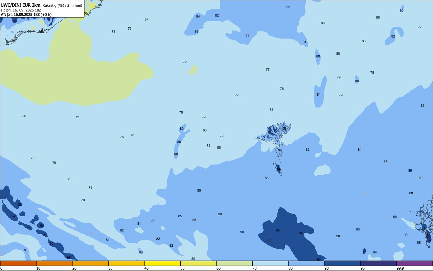This screenshot has width=433, height=271.
Task: Click the '99' humidity value below the title box
Action: click(x=15, y=21)
